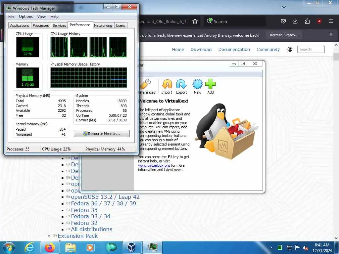
Task: Open Firefox hamburger application menu
Action: click(x=331, y=21)
